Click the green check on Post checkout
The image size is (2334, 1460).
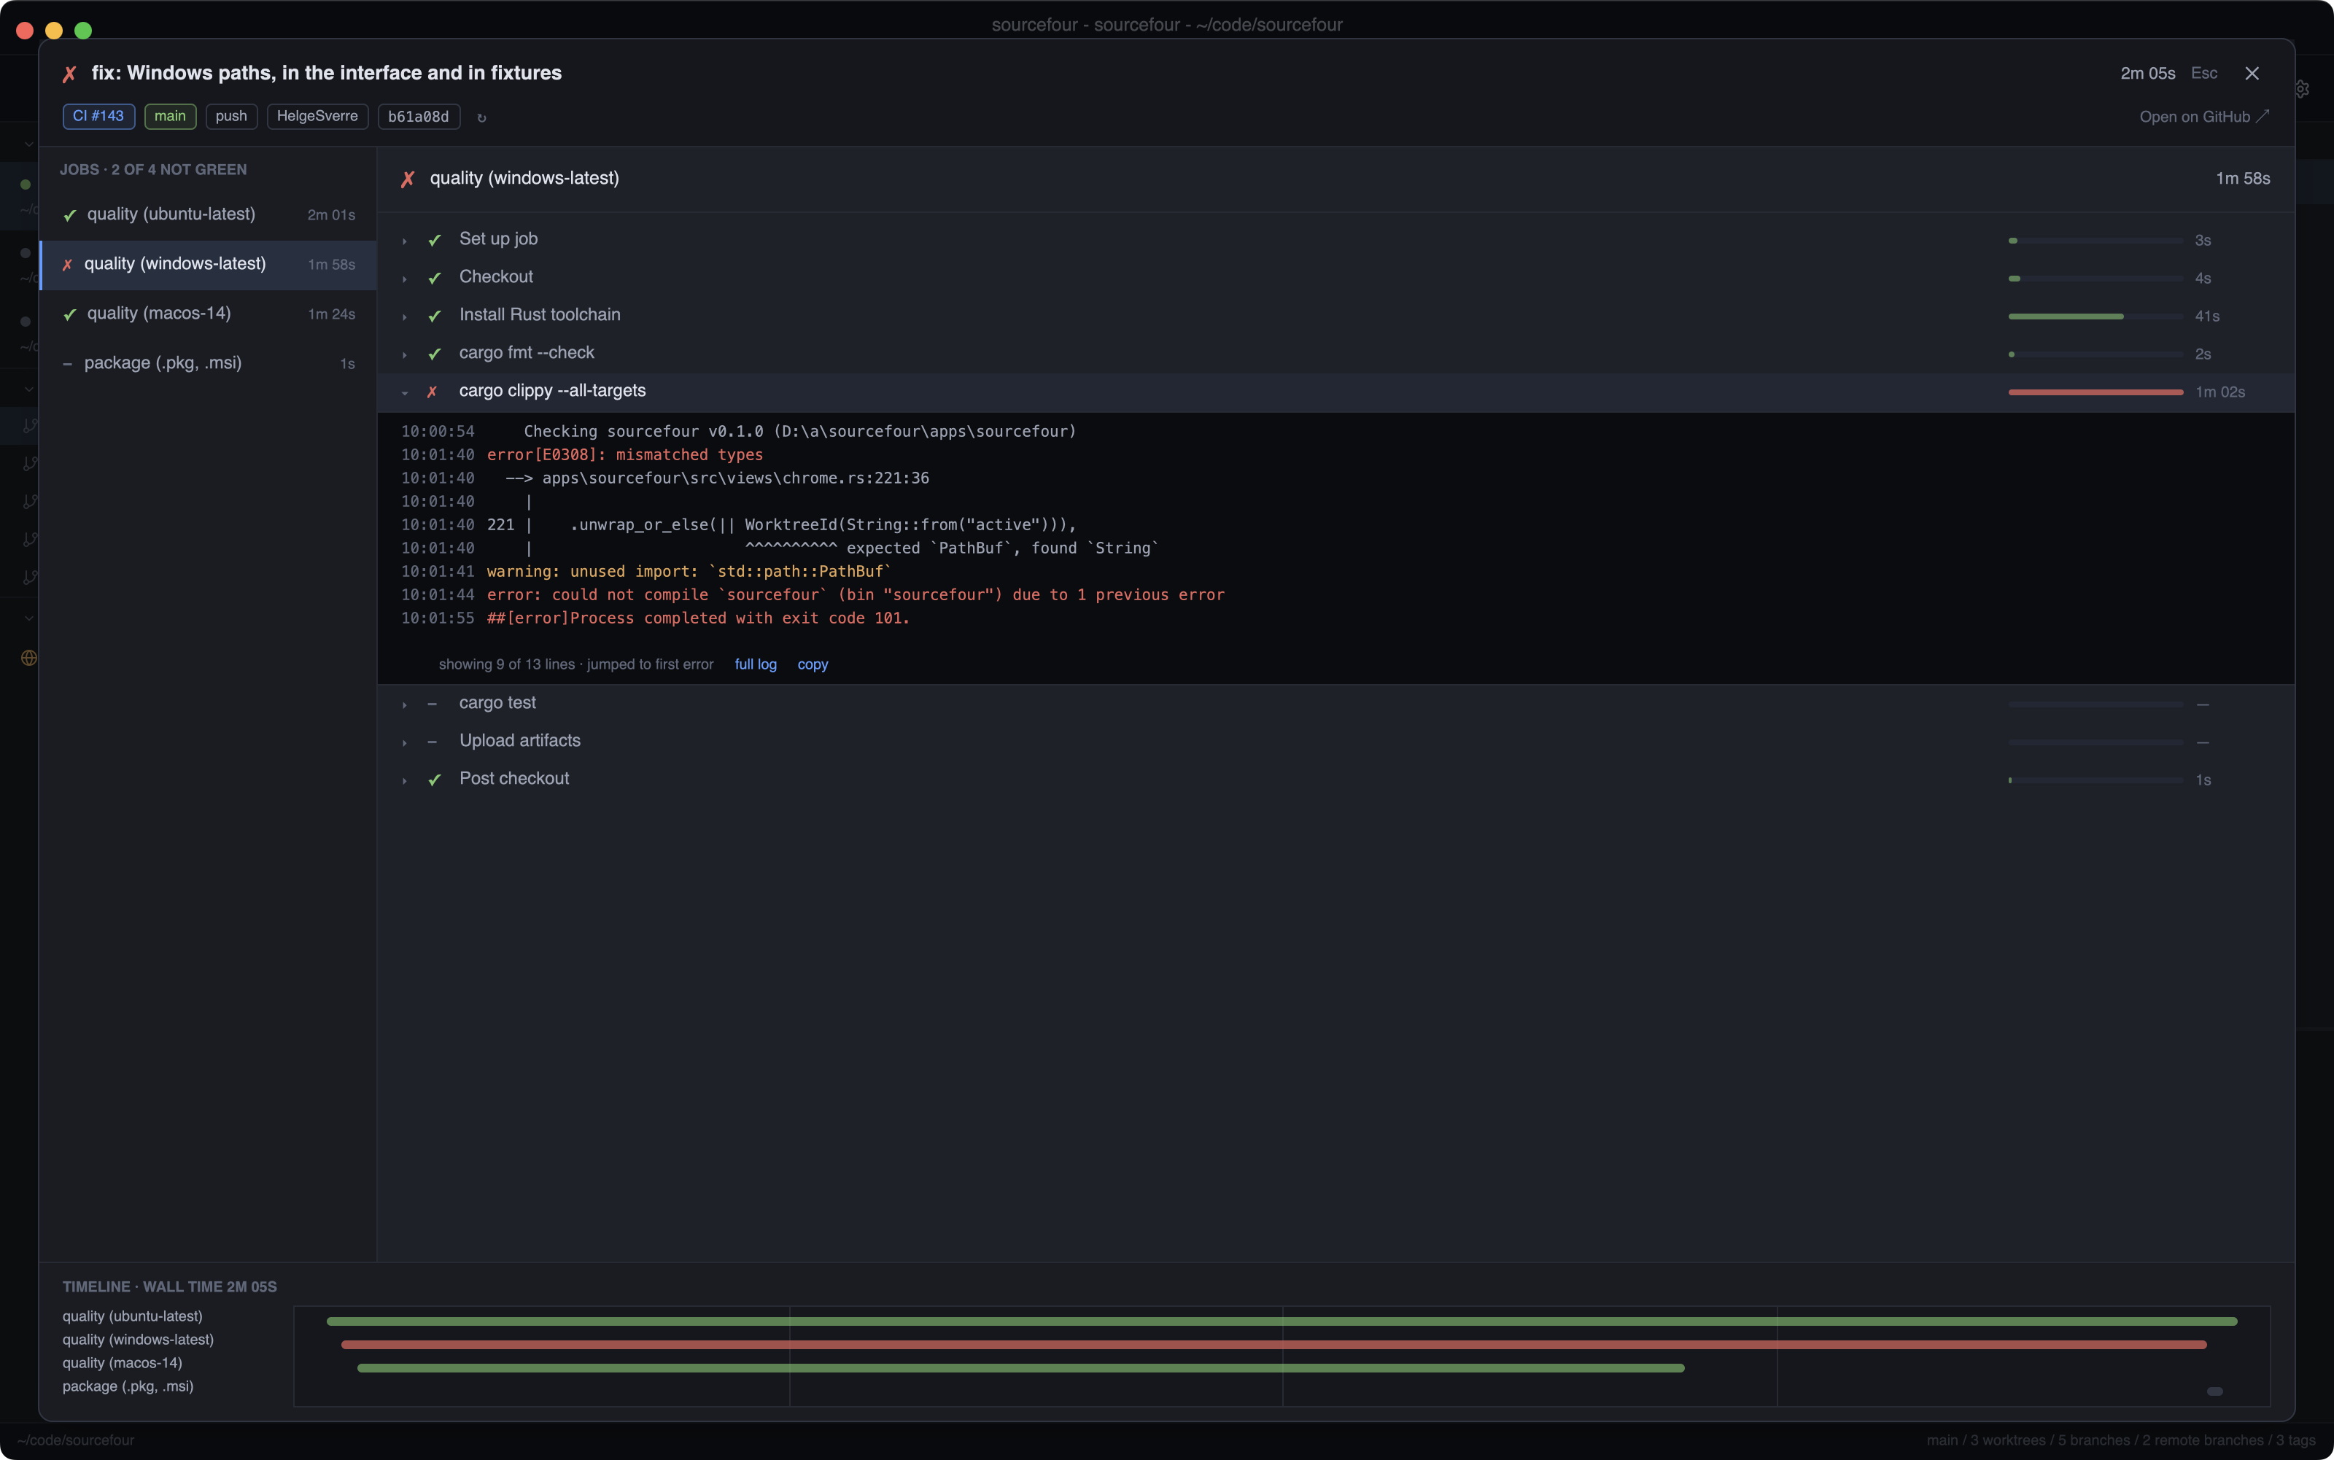pos(435,780)
